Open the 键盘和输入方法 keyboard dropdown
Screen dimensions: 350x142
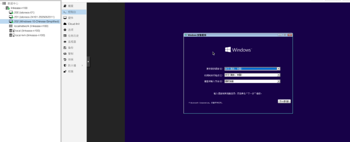pos(252,81)
